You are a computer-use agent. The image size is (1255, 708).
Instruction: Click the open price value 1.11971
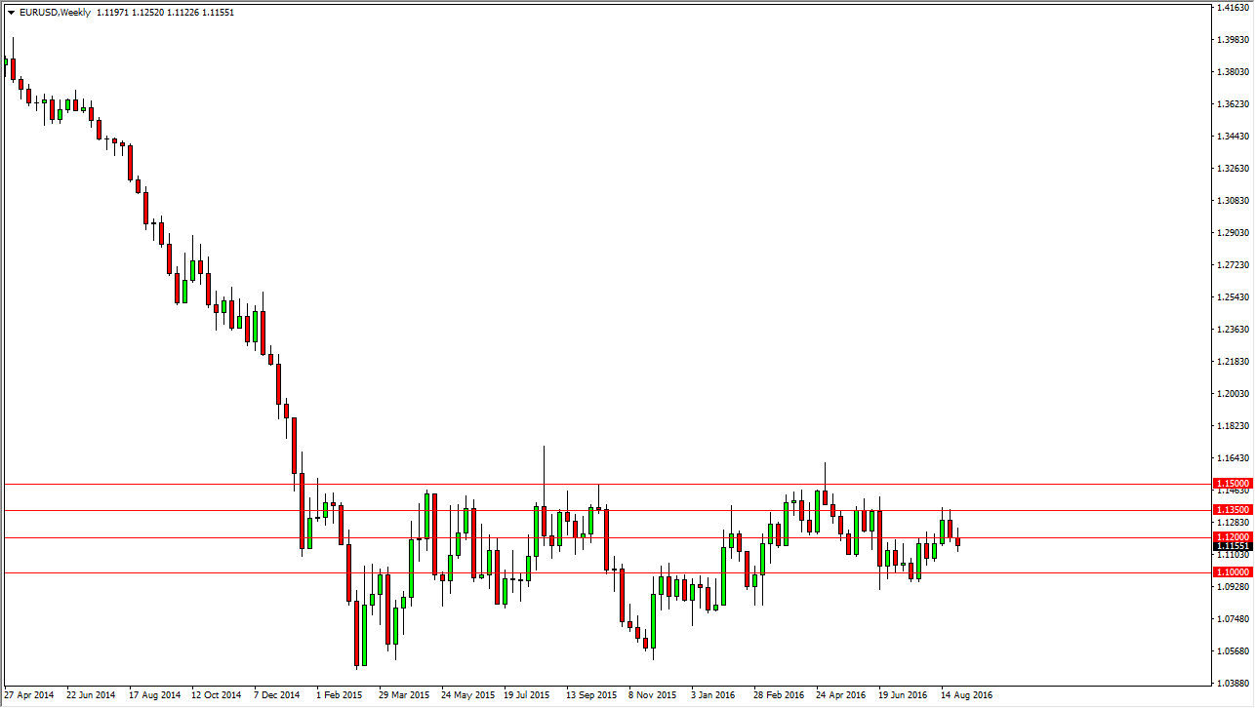click(x=112, y=12)
